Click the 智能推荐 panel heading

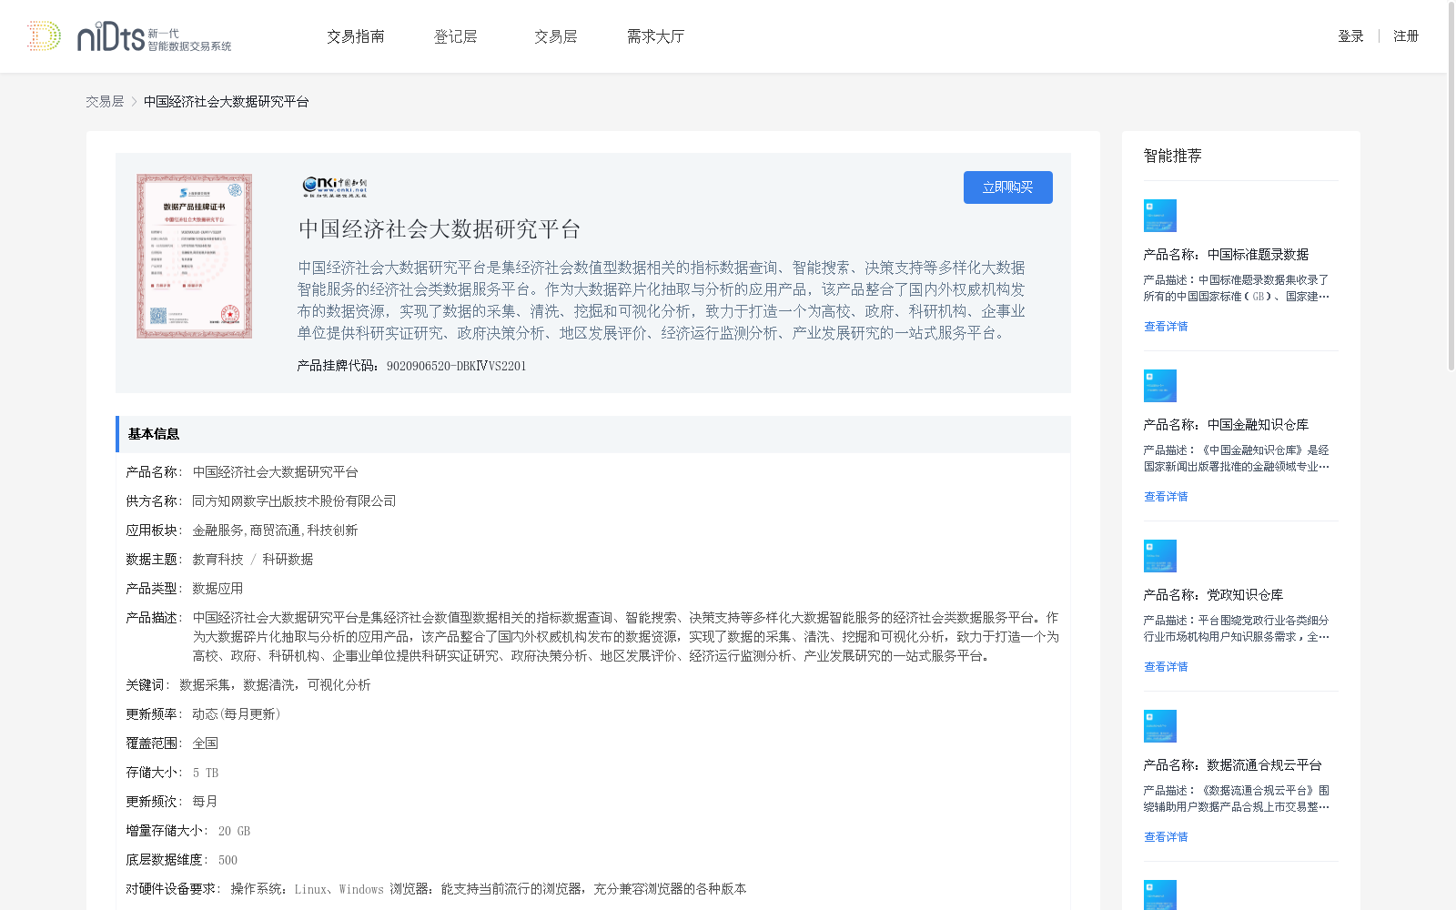1172,156
